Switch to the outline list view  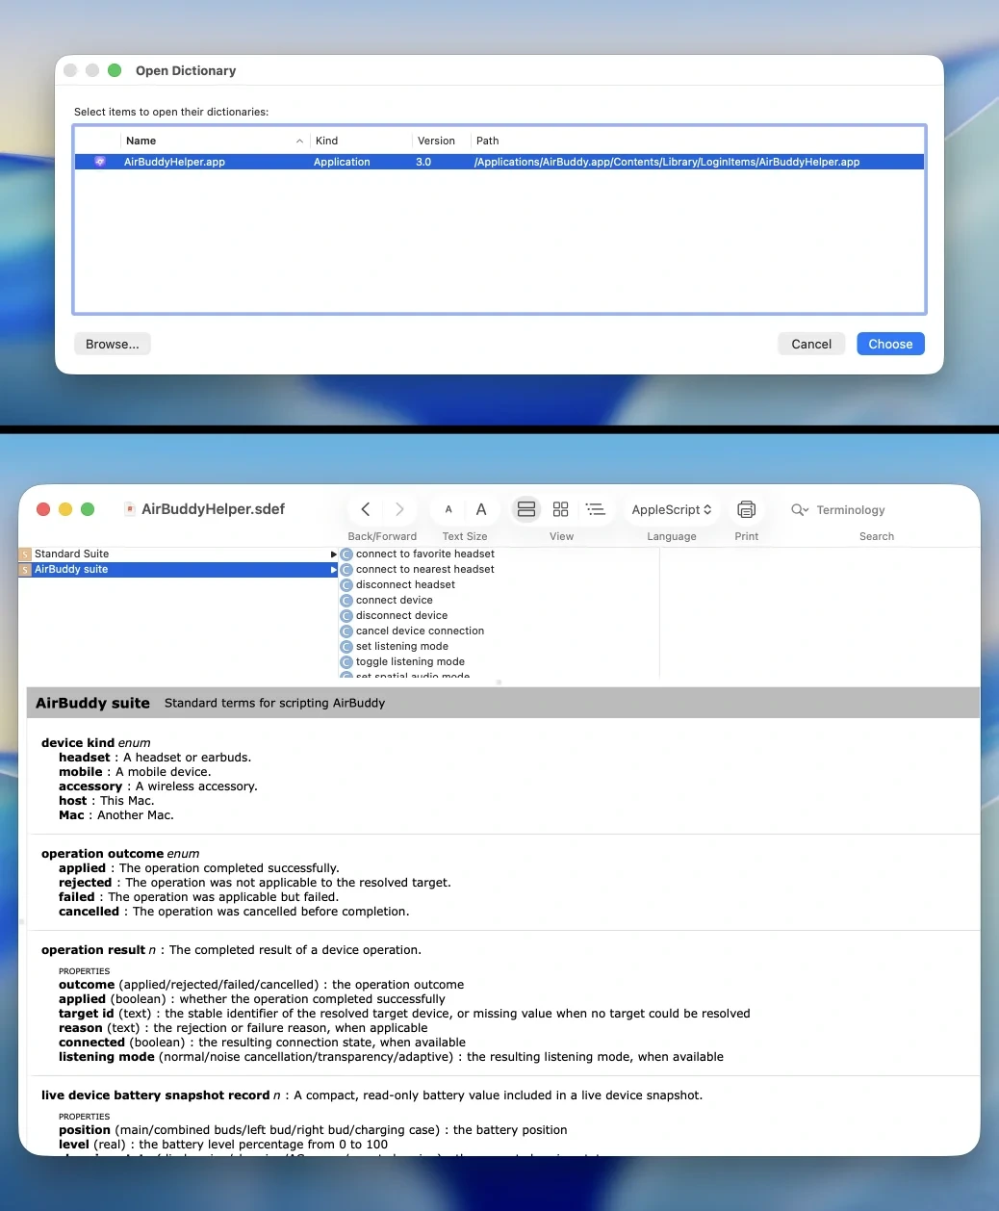(596, 509)
